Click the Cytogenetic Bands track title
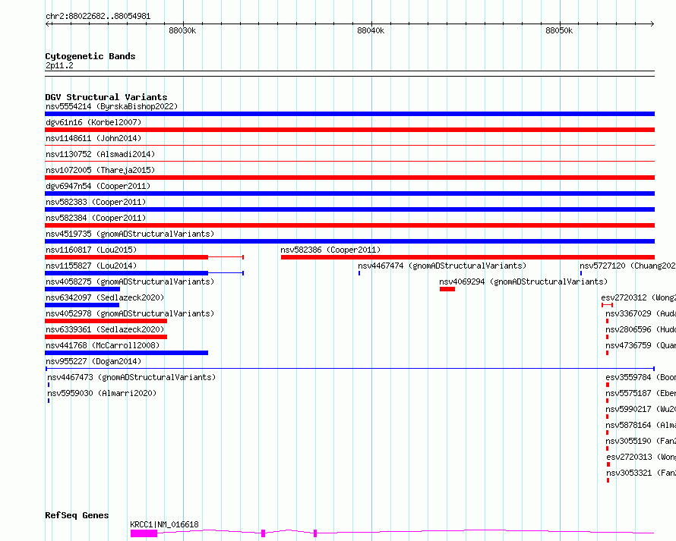 pyautogui.click(x=90, y=56)
